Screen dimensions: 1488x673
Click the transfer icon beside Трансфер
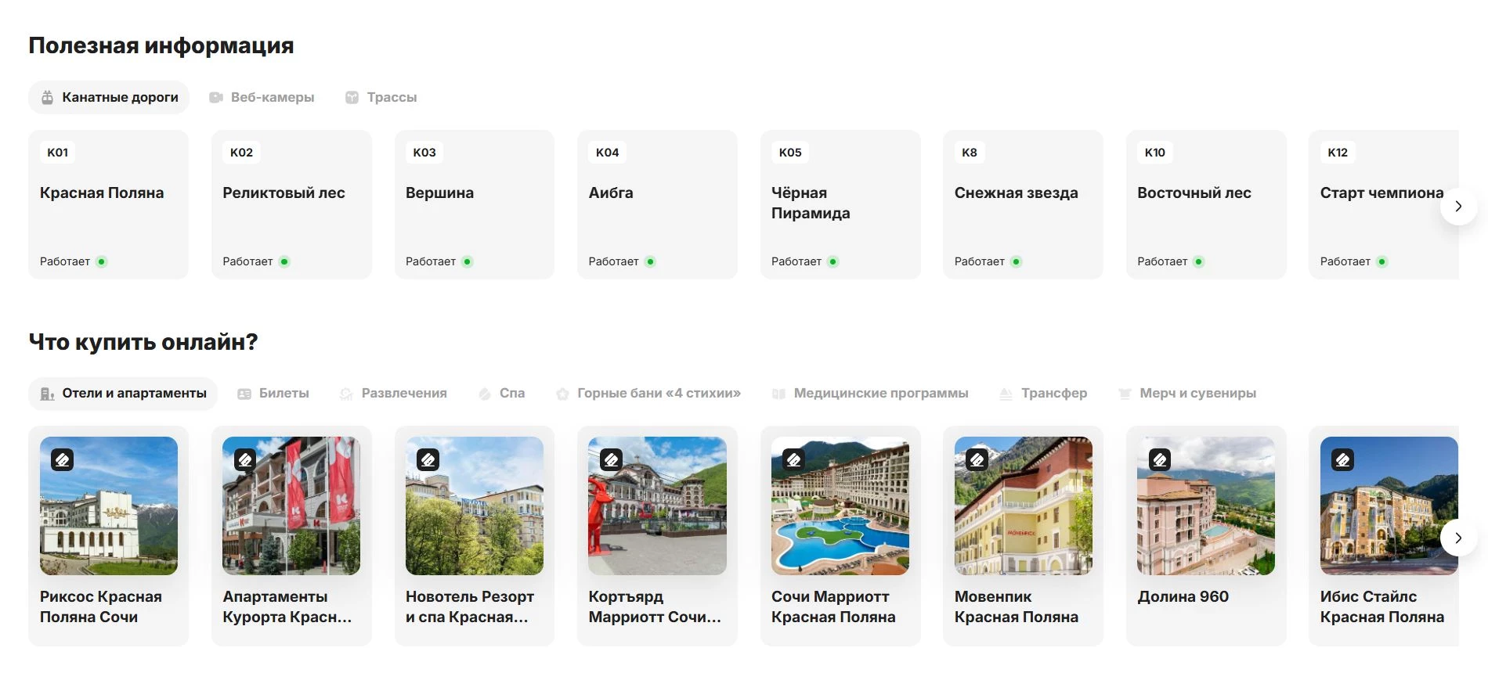coord(1006,394)
